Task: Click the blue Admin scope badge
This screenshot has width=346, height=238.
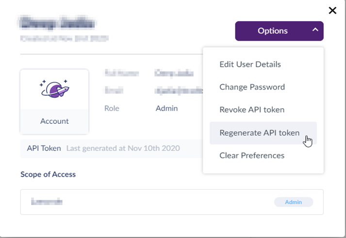Action: [294, 202]
